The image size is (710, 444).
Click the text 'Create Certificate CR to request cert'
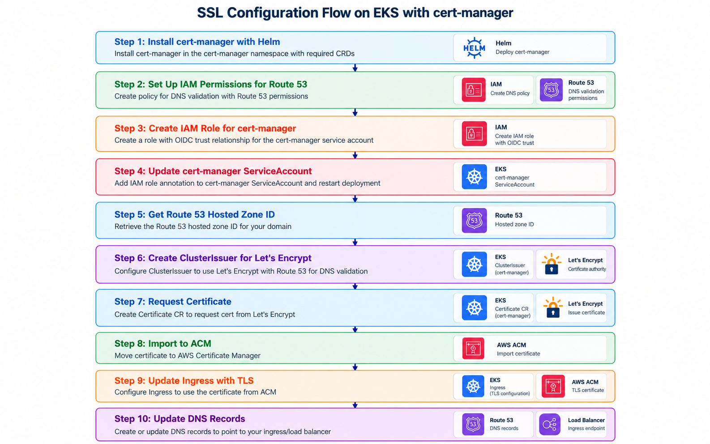(x=205, y=315)
